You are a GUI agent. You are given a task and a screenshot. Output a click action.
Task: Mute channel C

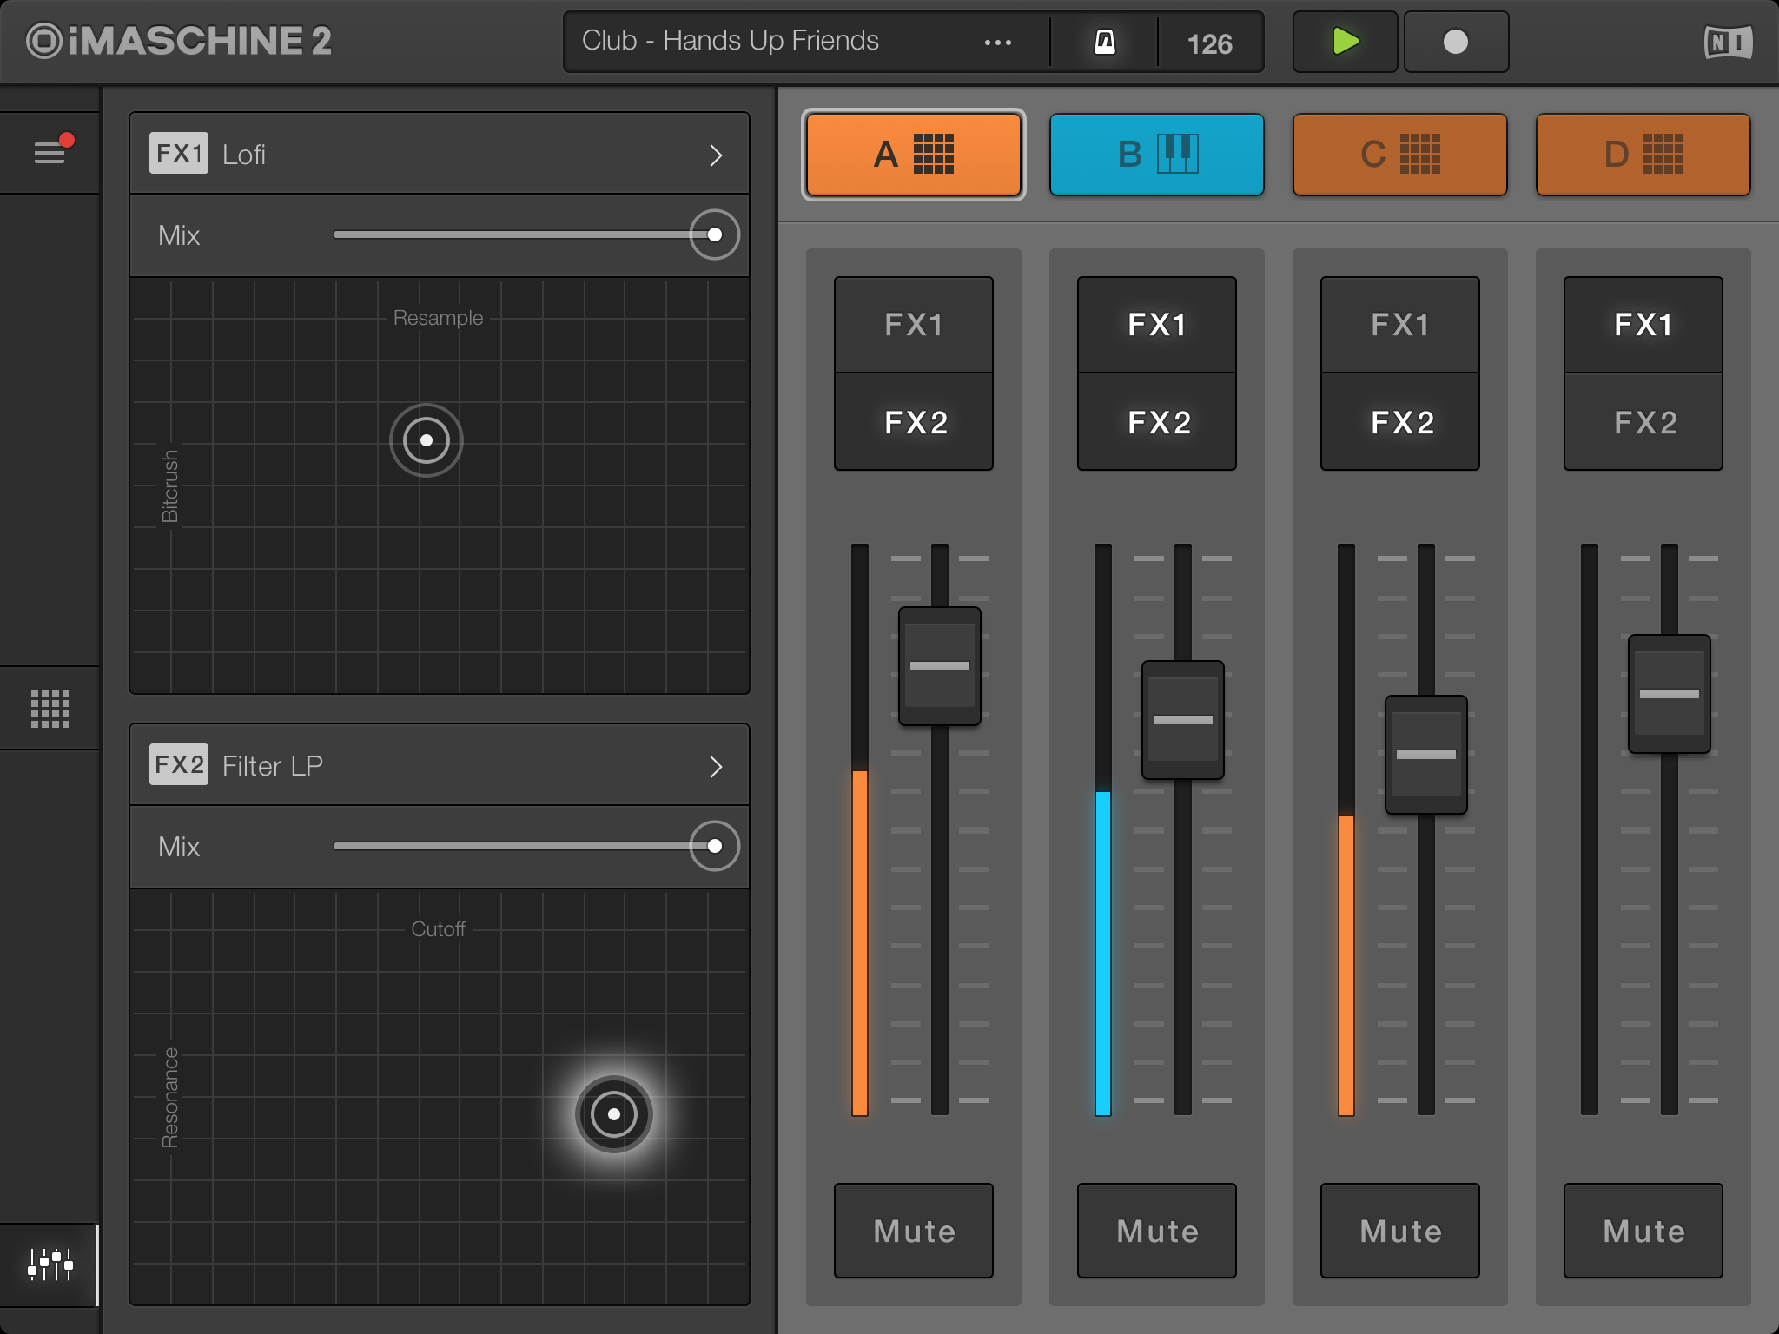(1400, 1231)
